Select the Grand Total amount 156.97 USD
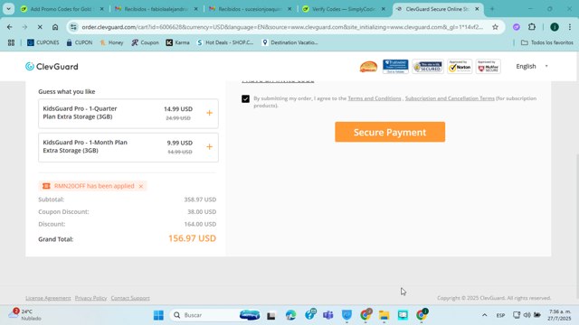Image resolution: width=579 pixels, height=325 pixels. [192, 238]
